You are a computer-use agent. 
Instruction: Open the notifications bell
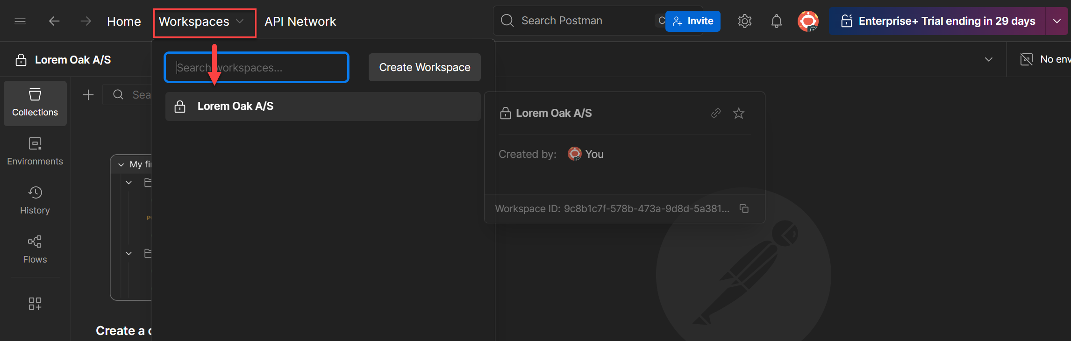click(x=777, y=21)
